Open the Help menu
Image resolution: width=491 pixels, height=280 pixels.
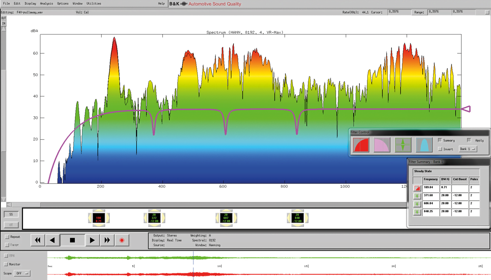click(161, 3)
